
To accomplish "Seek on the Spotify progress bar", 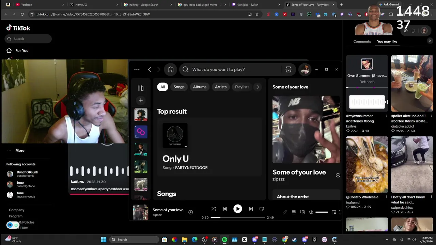I will 238,217.
